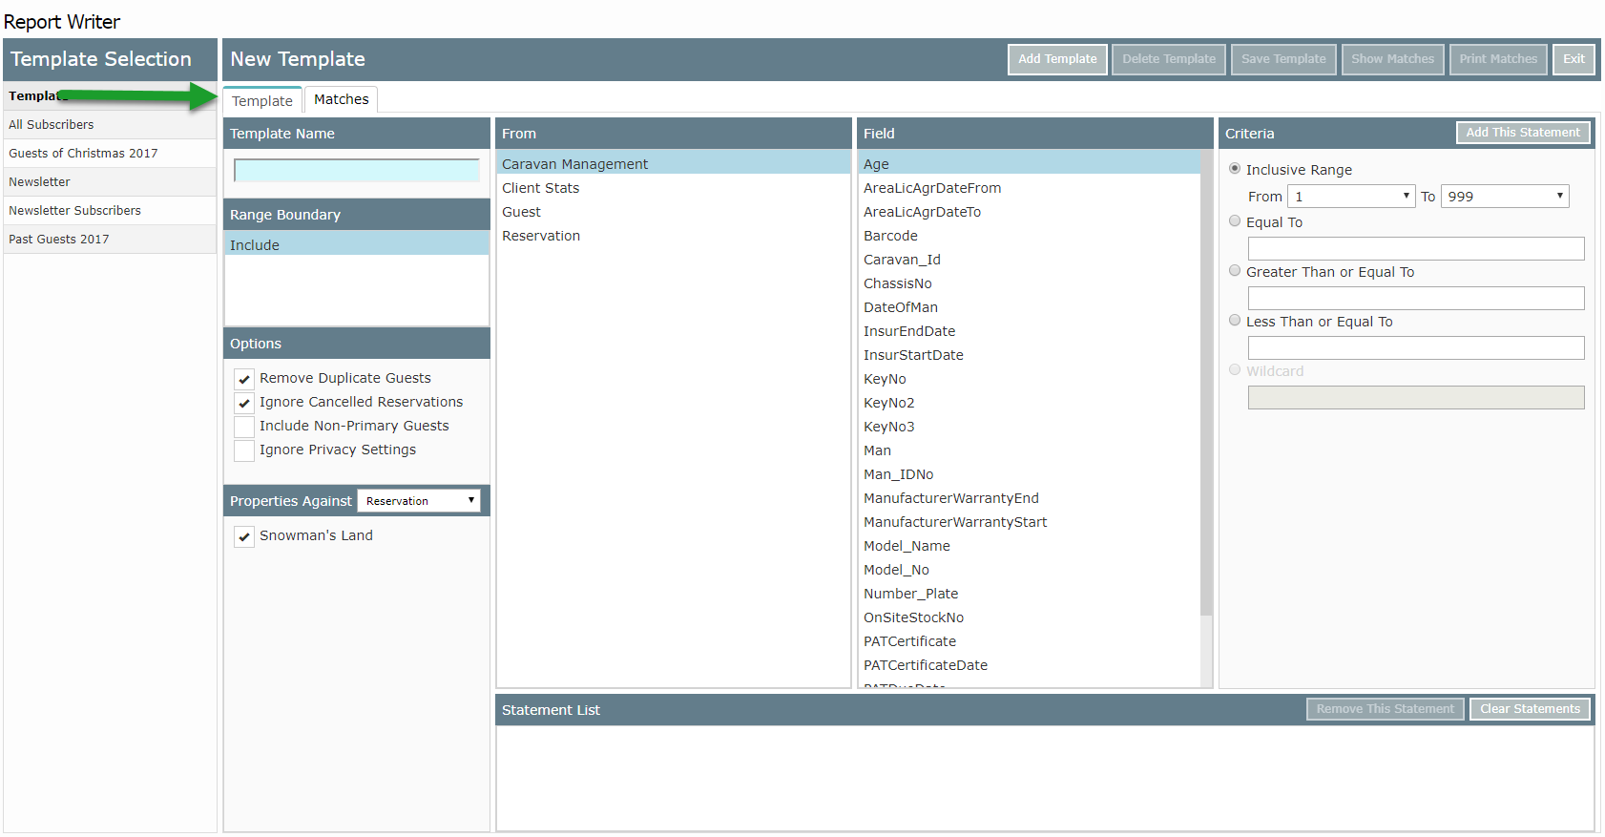Click Remove This Statement button
The height and width of the screenshot is (837, 1605).
click(1385, 709)
